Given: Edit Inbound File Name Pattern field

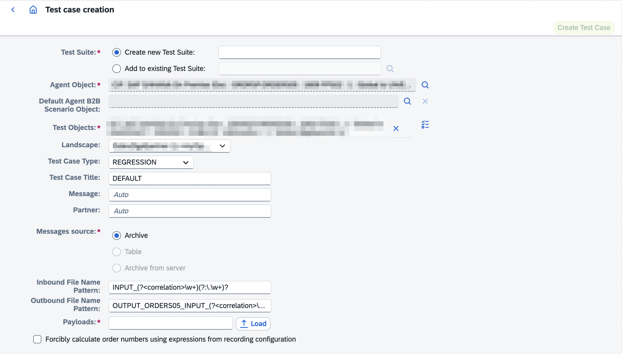Looking at the screenshot, I should coord(190,287).
